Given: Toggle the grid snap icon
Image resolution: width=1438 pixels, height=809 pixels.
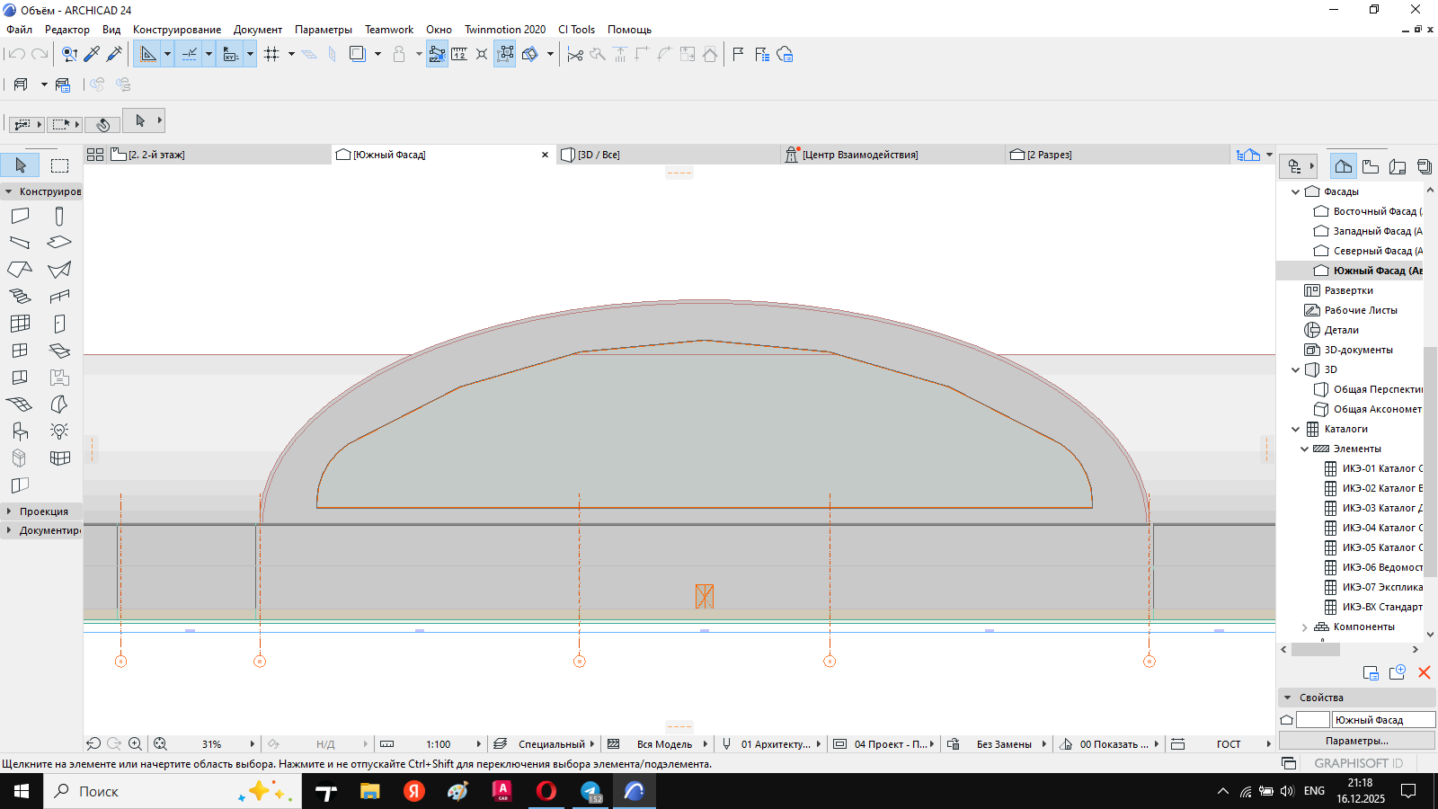Looking at the screenshot, I should coord(272,55).
